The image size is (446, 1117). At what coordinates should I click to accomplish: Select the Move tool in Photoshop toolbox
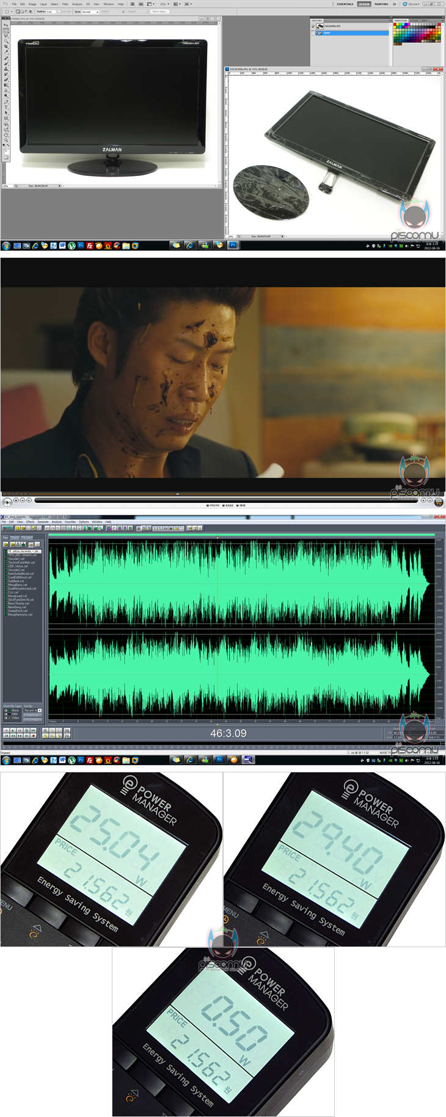6,25
